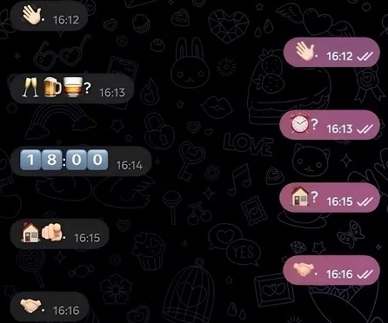Viewport: 388px width, 323px height.
Task: Click the read double-check marks beside 16:12
Action: [365, 56]
